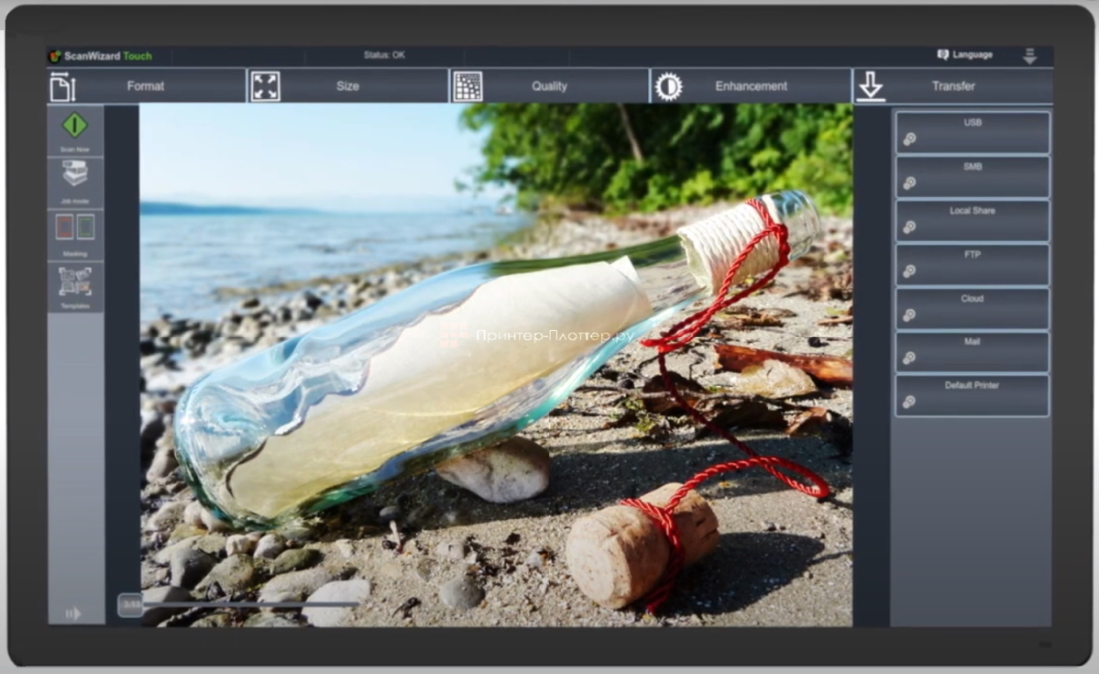1099x674 pixels.
Task: Expand the top-right dropdown arrow
Action: pos(1030,56)
